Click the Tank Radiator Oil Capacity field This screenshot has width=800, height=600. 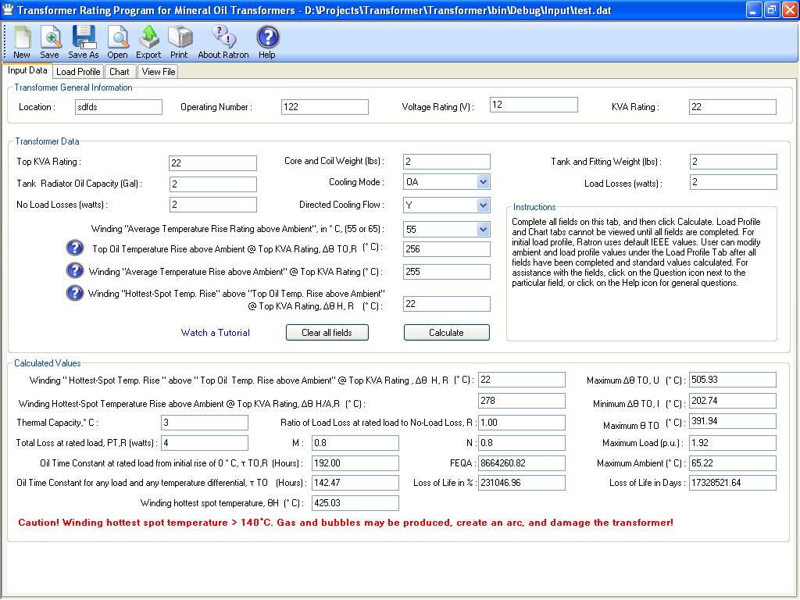(x=212, y=184)
